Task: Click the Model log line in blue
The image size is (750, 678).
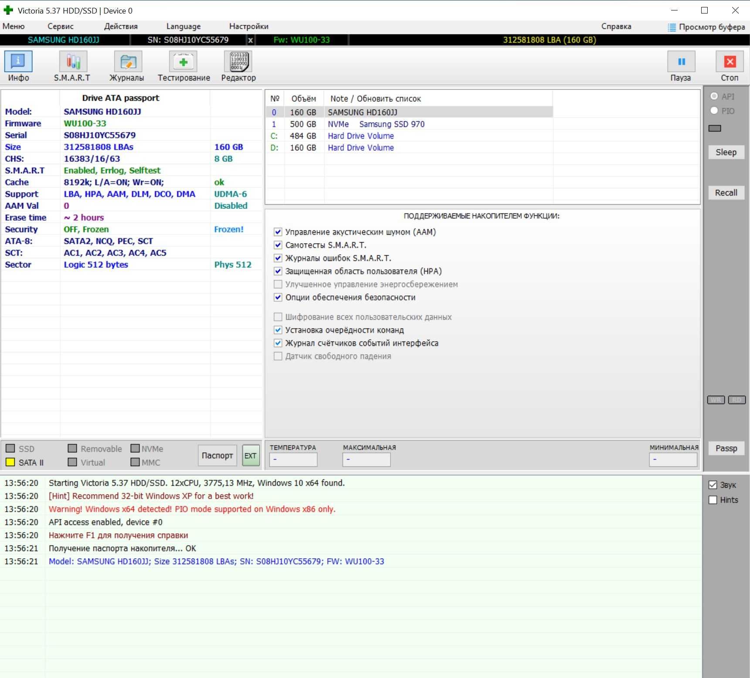Action: 217,561
